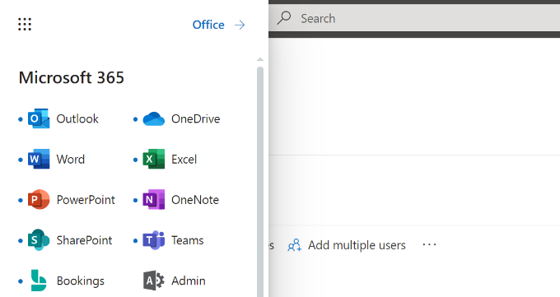Launch the Teams app icon
Image resolution: width=560 pixels, height=297 pixels.
click(153, 240)
